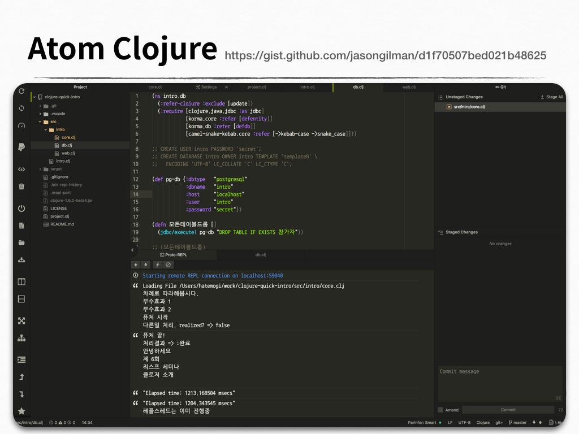Open core.clj in the project tree
This screenshot has width=579, height=434.
point(68,137)
